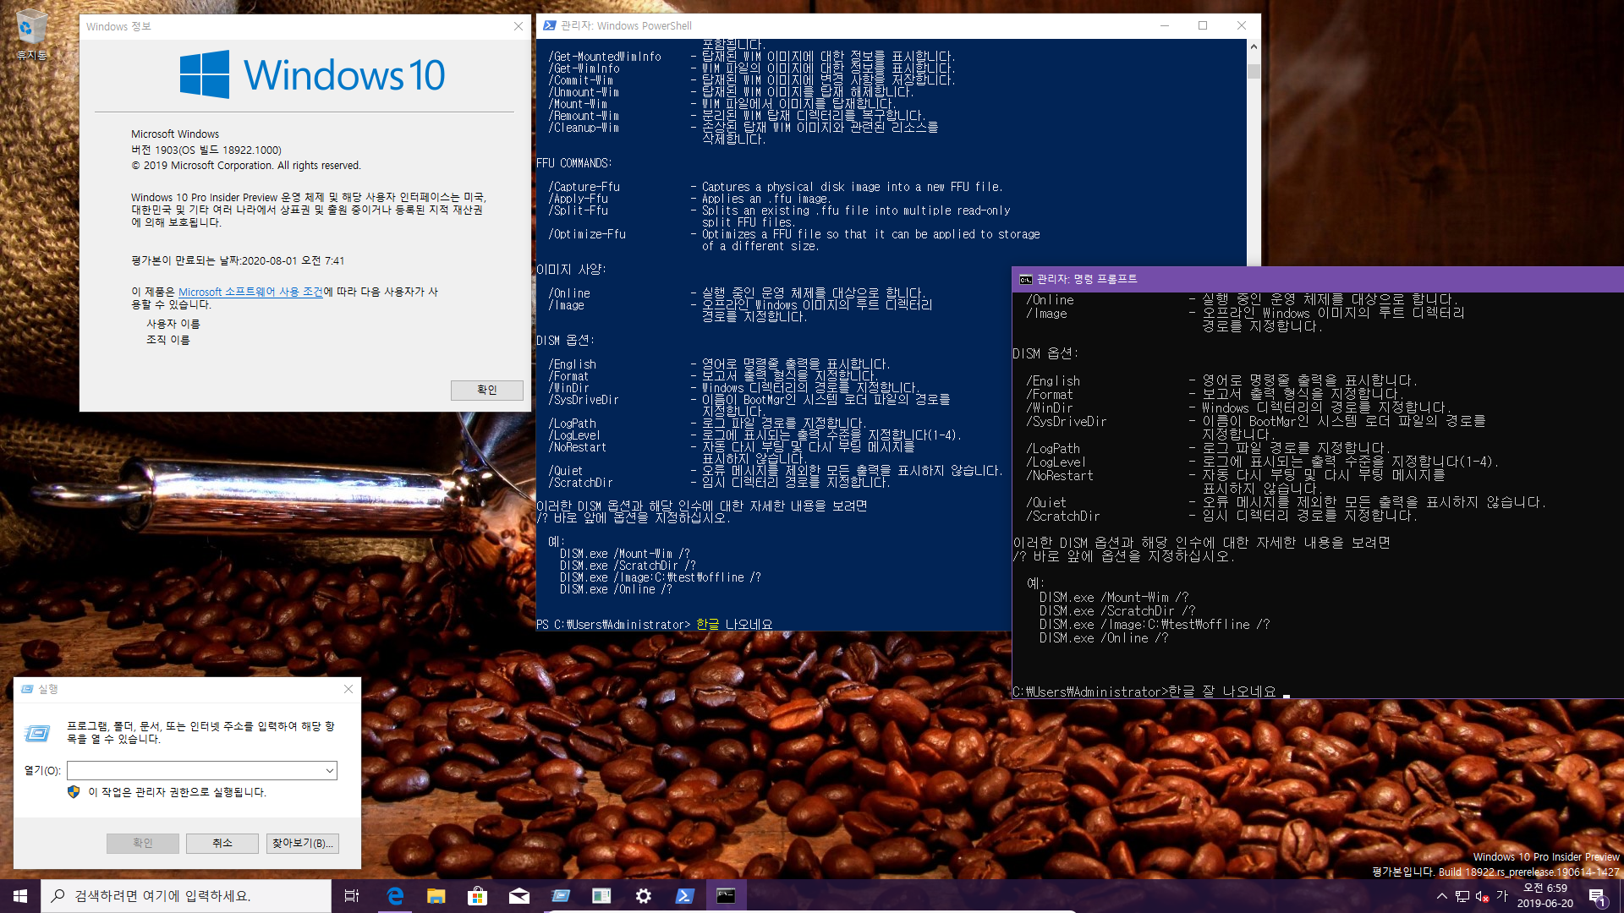
Task: Open the Command Prompt title bar system icon
Action: click(1026, 280)
